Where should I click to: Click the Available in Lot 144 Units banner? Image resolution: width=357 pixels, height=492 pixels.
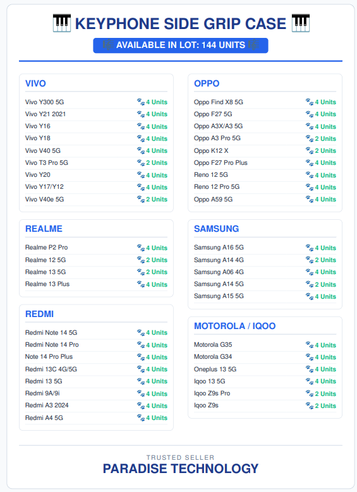pyautogui.click(x=181, y=45)
